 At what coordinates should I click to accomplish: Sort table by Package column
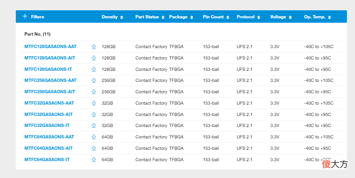tap(181, 17)
